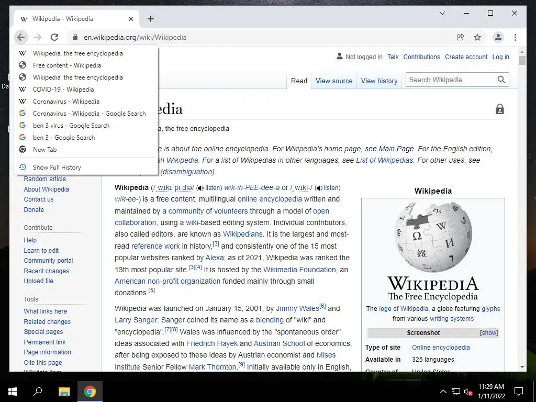Click the browser back arrow button

point(21,37)
